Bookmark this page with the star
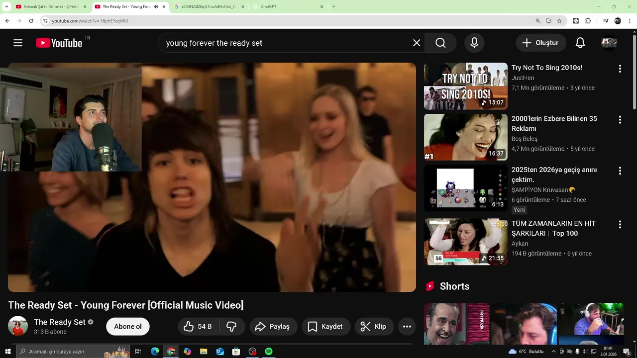The width and height of the screenshot is (637, 358). click(559, 21)
